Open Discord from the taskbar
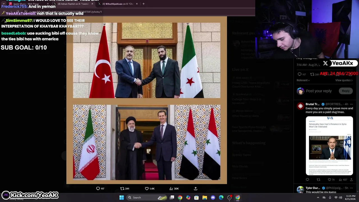The width and height of the screenshot is (359, 202). click(x=213, y=198)
